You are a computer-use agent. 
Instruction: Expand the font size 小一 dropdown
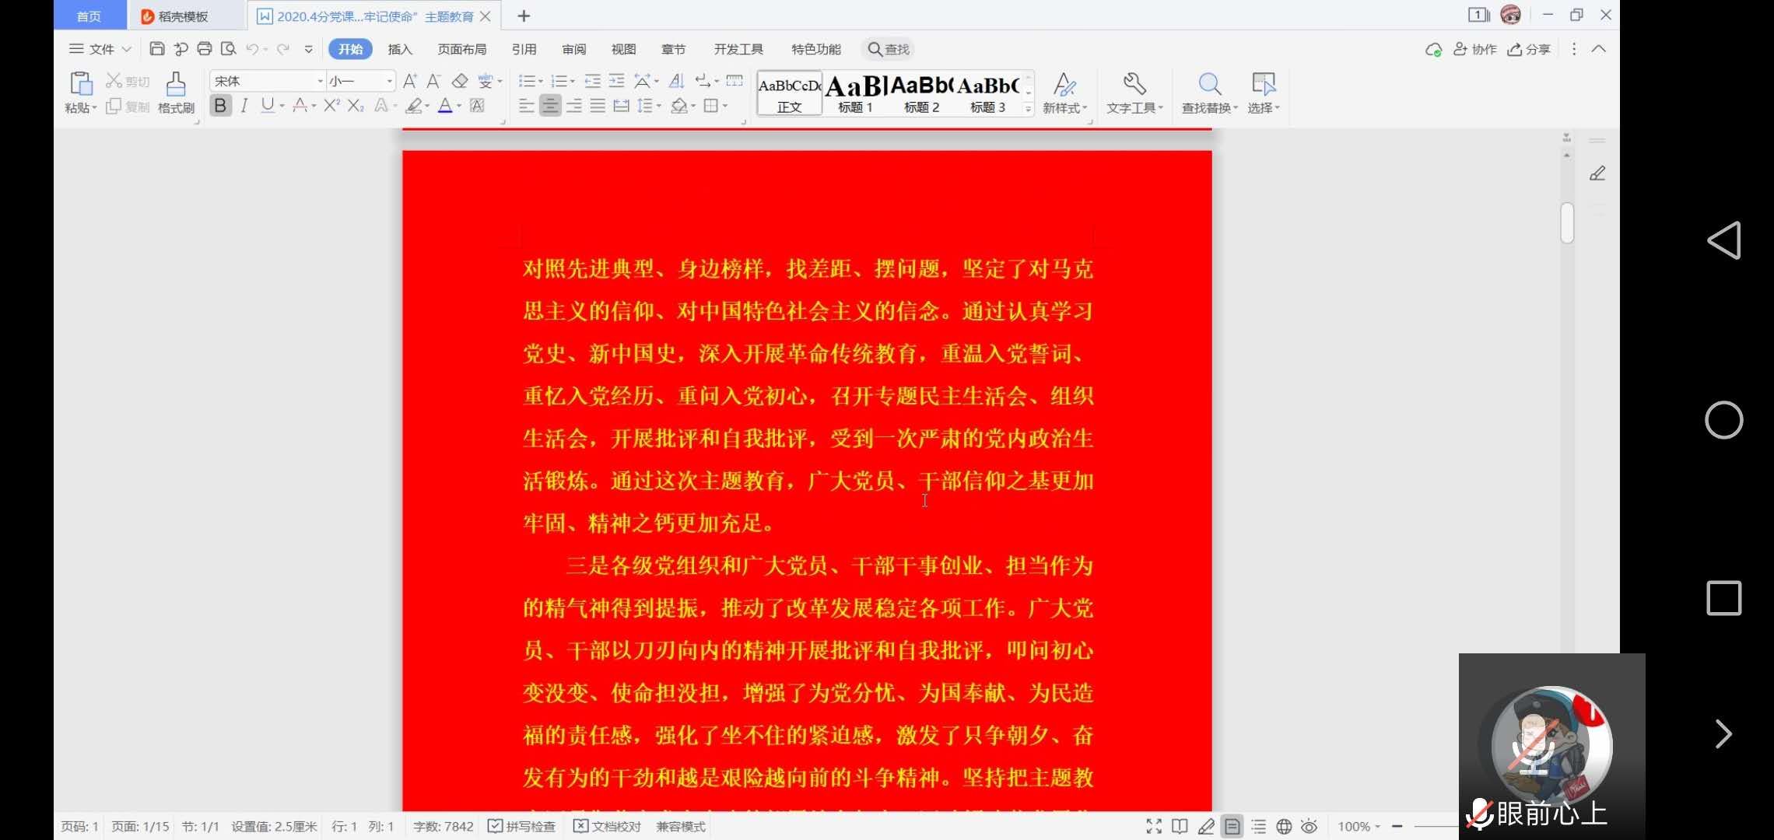point(389,81)
